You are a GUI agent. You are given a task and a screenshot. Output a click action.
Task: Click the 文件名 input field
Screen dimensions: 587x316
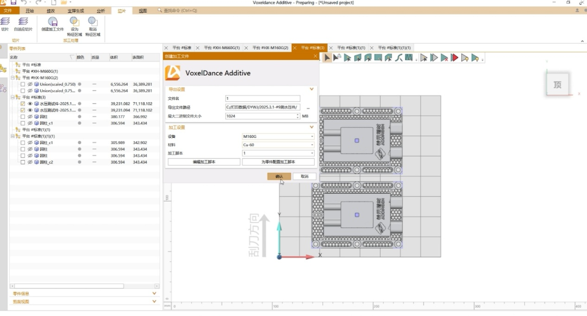click(263, 98)
